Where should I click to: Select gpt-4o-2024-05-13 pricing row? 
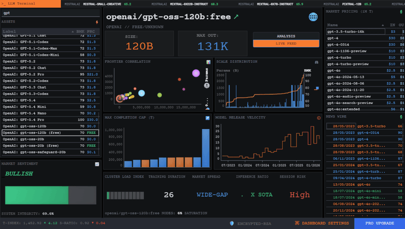pos(366,77)
